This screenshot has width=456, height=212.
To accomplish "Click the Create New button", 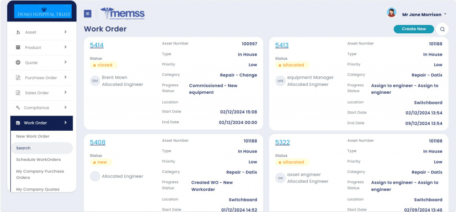I will (414, 29).
